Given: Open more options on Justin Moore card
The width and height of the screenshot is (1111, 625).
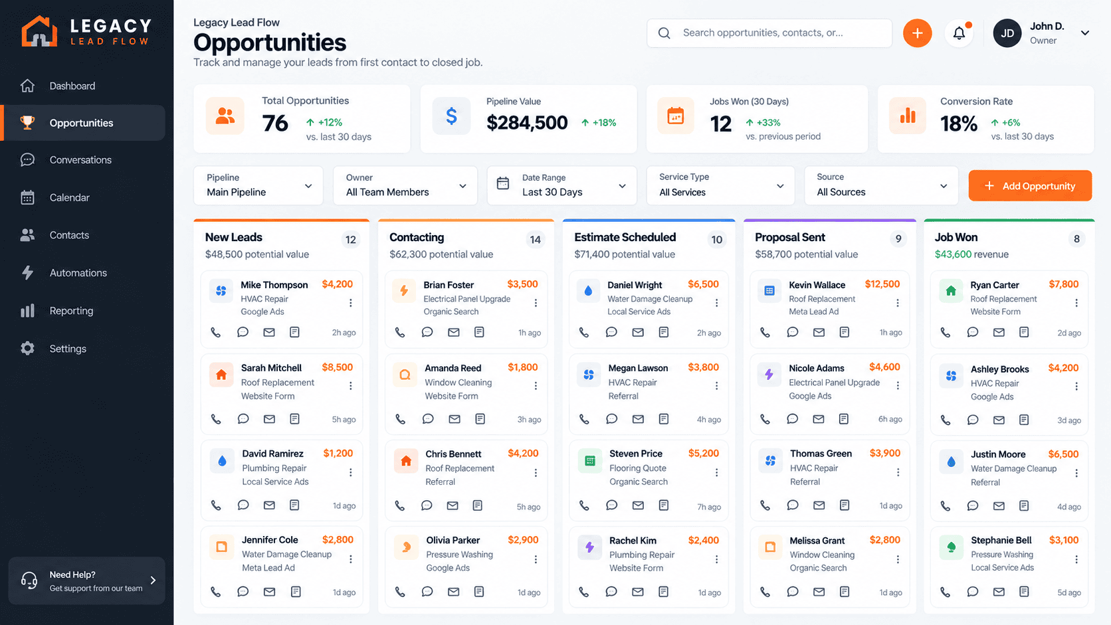Looking at the screenshot, I should 1076,473.
